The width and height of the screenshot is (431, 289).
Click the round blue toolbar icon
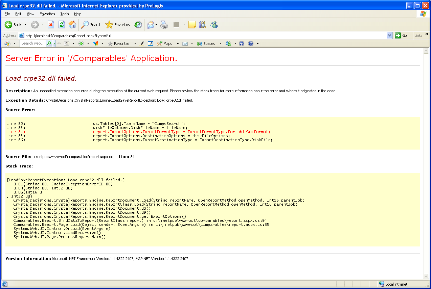tap(242, 44)
